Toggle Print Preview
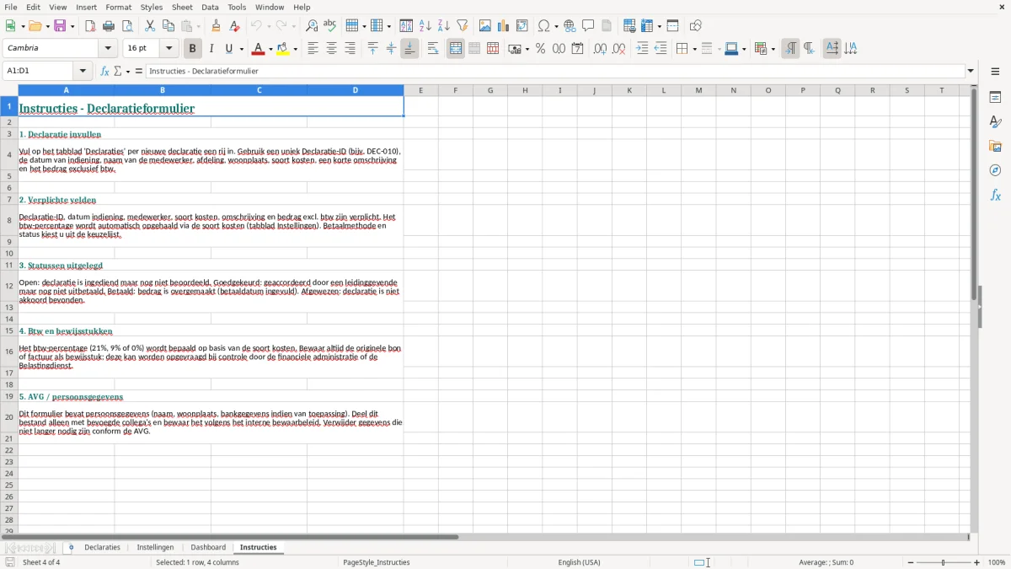This screenshot has width=1011, height=569. 127,26
